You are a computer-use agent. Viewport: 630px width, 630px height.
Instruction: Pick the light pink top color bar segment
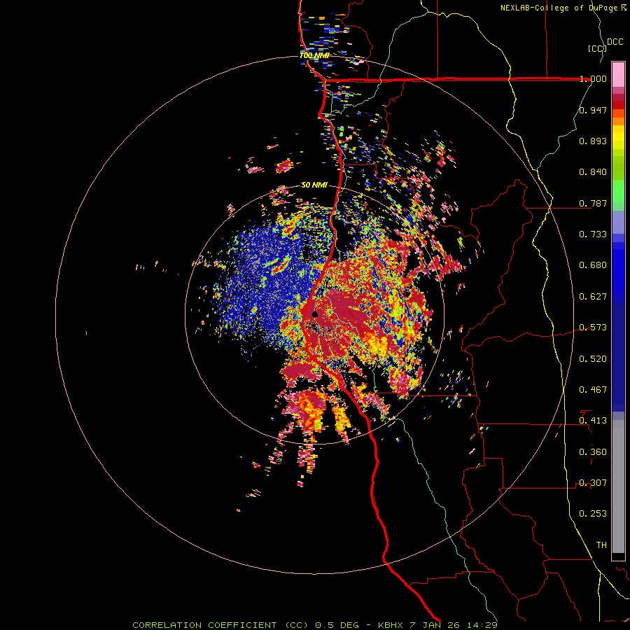coord(618,74)
